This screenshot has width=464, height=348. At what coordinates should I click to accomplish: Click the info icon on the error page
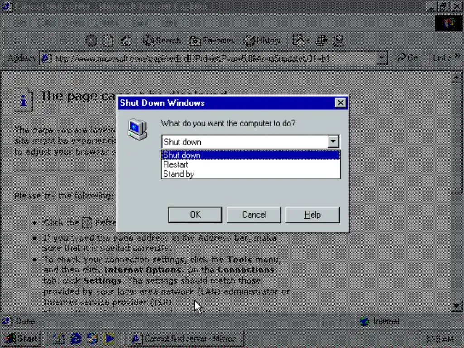24,100
